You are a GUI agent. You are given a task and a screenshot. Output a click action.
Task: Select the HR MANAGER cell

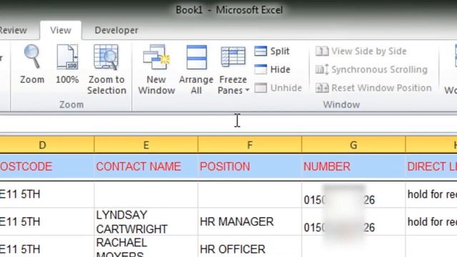(250, 222)
